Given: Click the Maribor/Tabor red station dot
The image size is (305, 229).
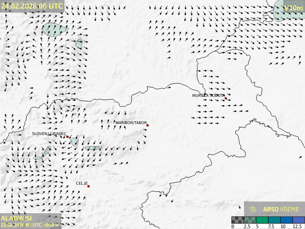Looking at the screenshot, I should pyautogui.click(x=148, y=125).
